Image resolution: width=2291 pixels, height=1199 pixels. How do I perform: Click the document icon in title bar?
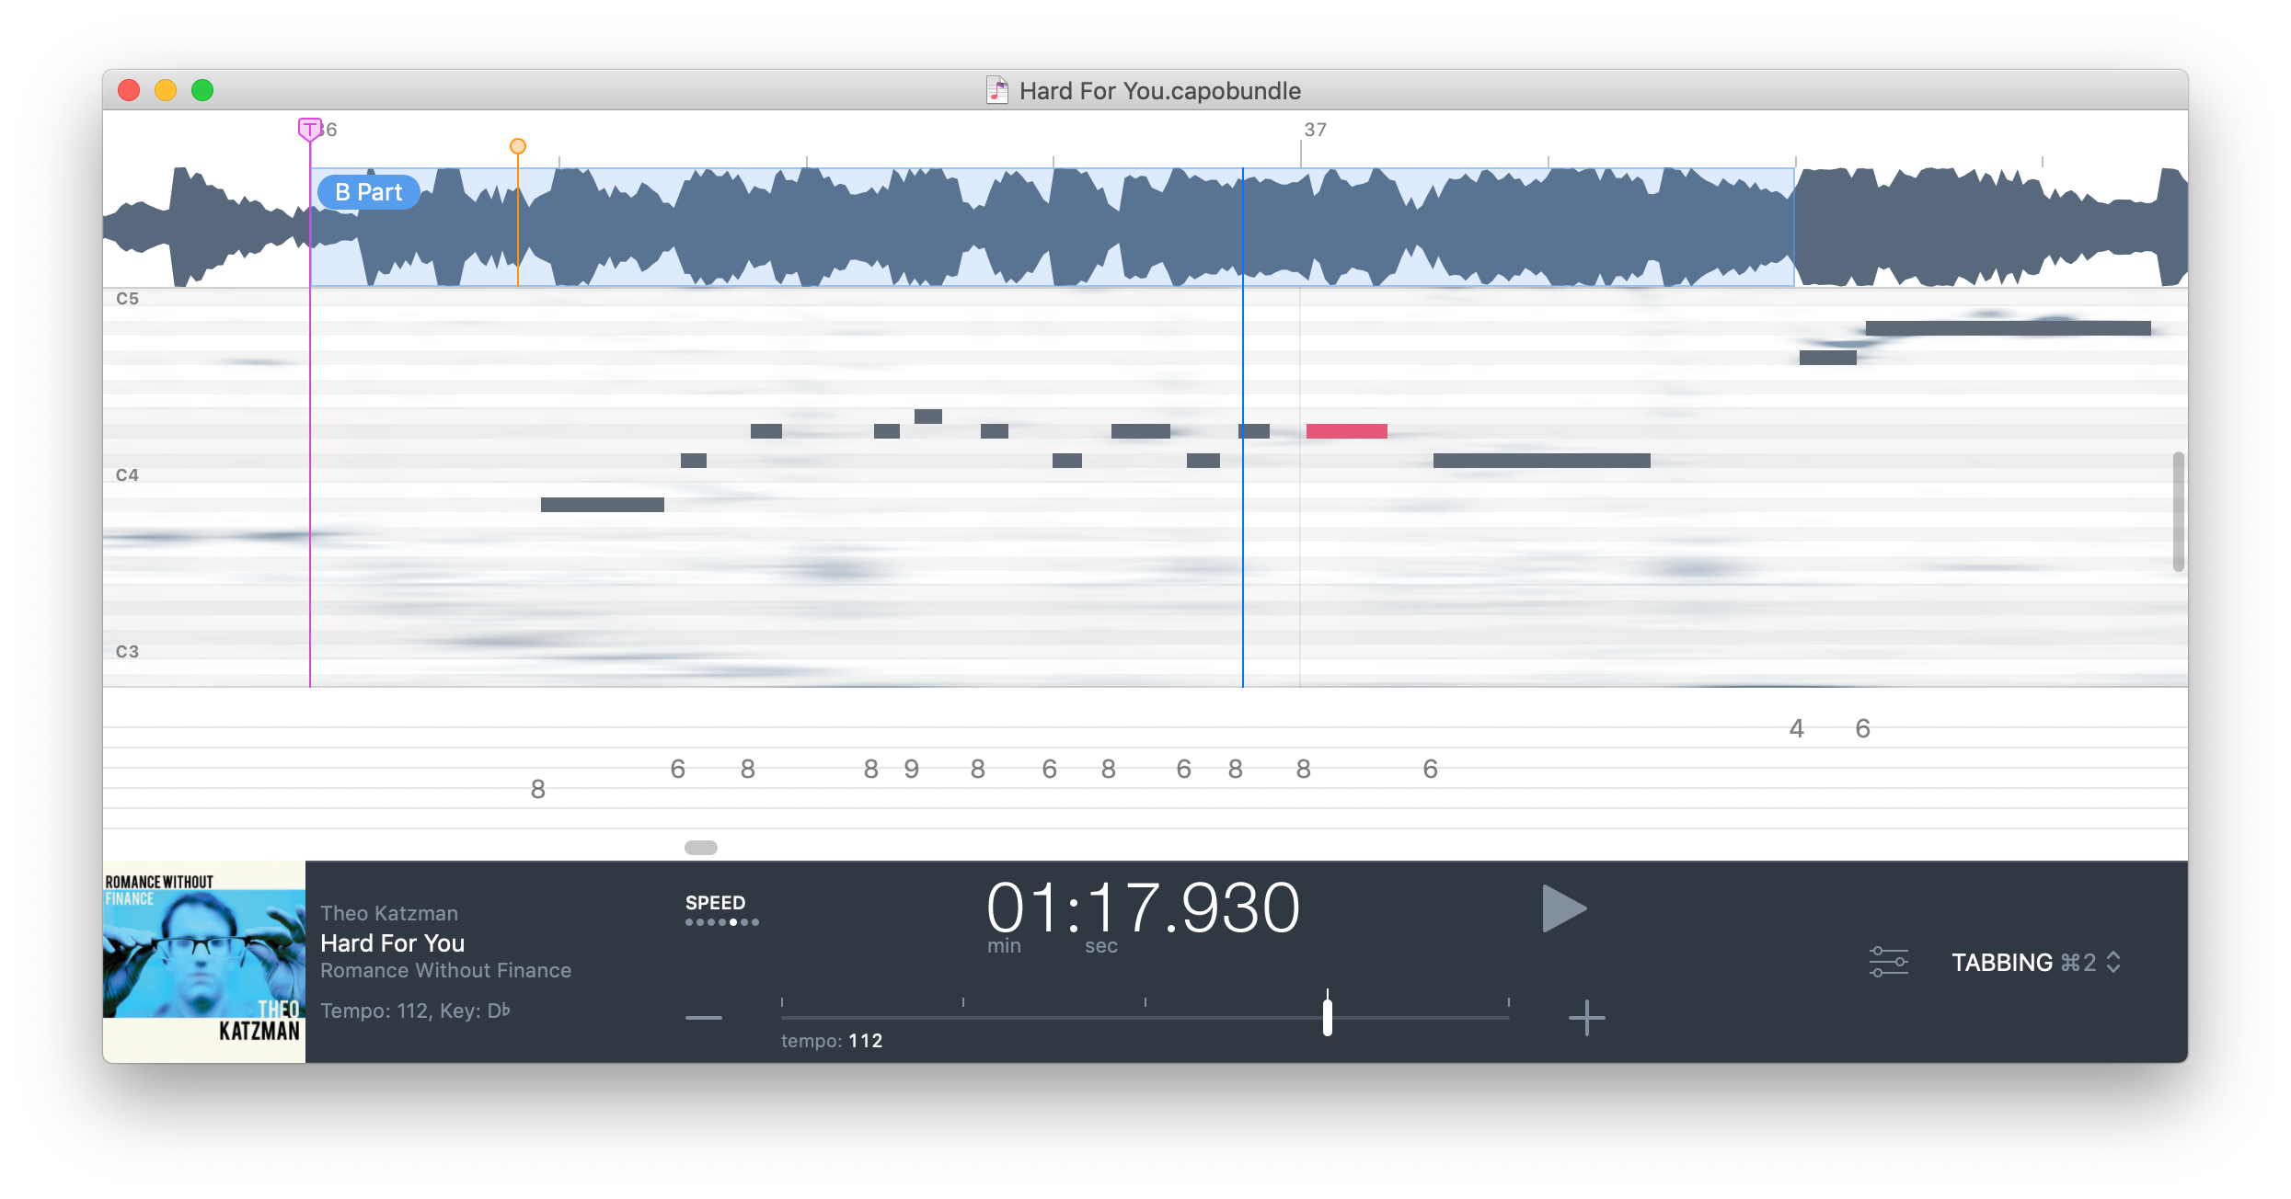pyautogui.click(x=997, y=90)
